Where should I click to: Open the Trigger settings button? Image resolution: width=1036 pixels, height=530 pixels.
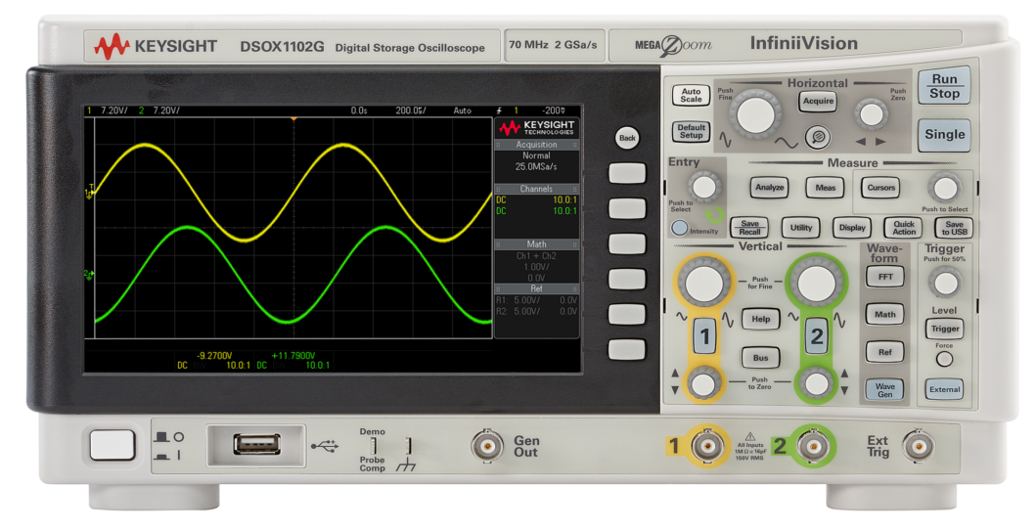click(x=945, y=329)
